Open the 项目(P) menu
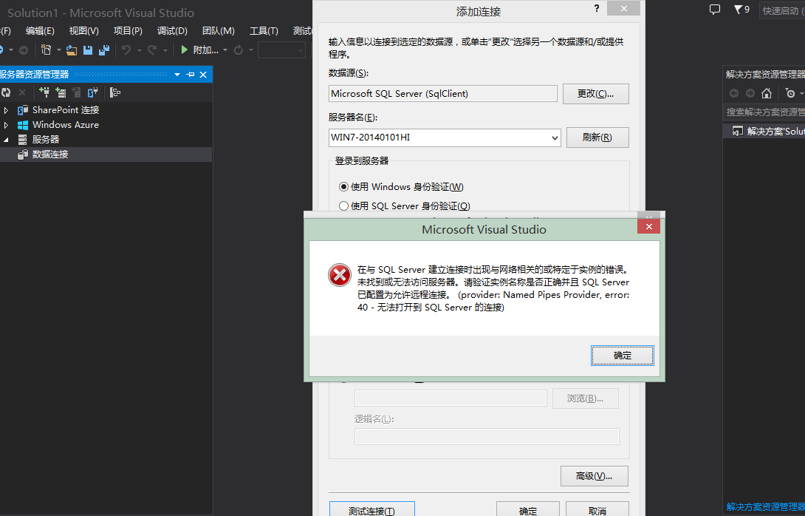The width and height of the screenshot is (805, 516). click(x=128, y=31)
